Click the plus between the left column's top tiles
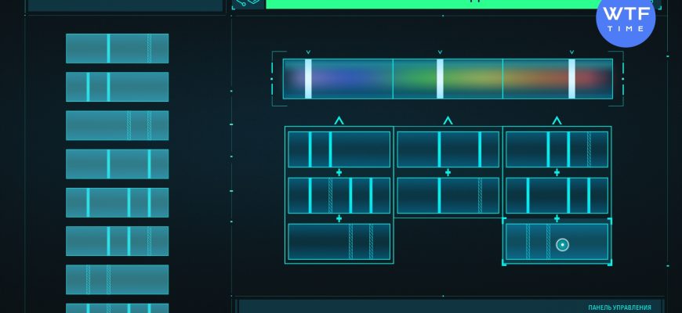This screenshot has width=682, height=313. [x=339, y=172]
